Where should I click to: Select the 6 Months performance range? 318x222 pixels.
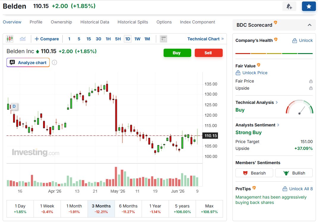click(x=128, y=209)
